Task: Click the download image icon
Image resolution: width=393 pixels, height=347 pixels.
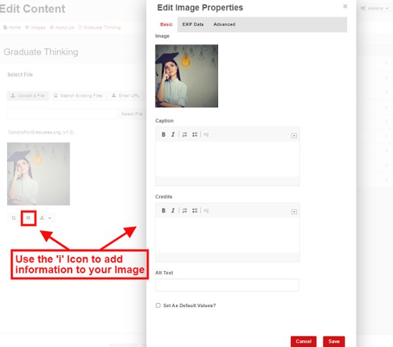Action: click(x=42, y=218)
